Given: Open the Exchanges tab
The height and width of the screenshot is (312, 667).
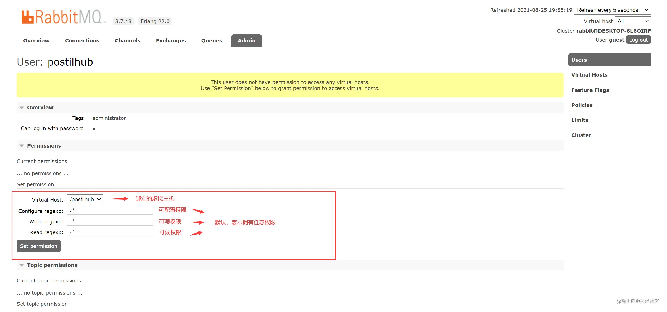Looking at the screenshot, I should [171, 41].
